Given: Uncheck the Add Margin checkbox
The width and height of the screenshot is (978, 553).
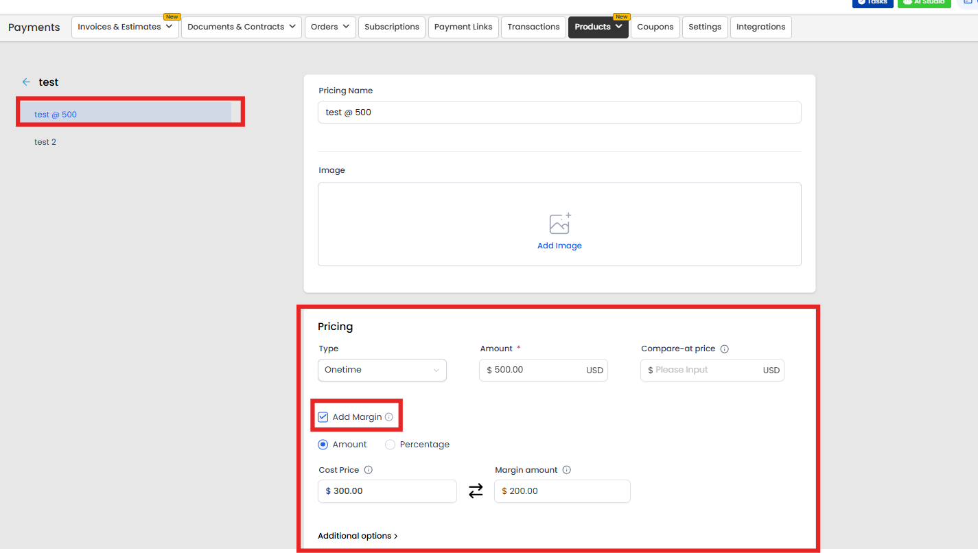Looking at the screenshot, I should (x=323, y=417).
